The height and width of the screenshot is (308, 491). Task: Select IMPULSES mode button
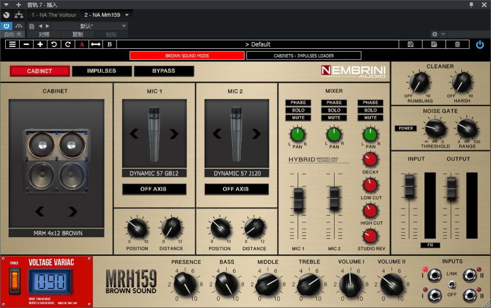tap(102, 71)
